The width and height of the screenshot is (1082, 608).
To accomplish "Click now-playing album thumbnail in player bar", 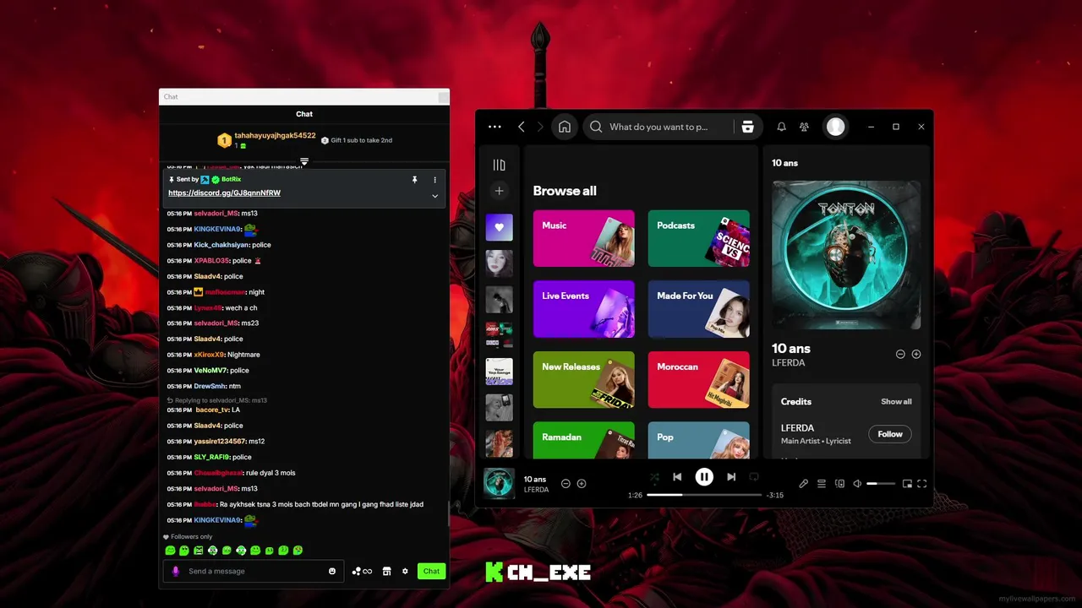I will coord(499,483).
